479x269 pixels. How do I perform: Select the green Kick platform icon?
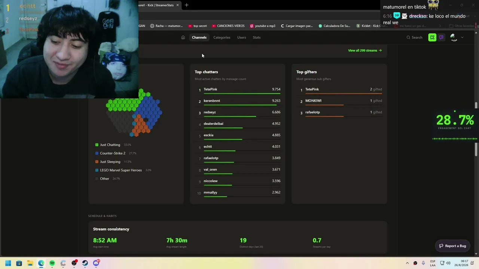tap(432, 37)
